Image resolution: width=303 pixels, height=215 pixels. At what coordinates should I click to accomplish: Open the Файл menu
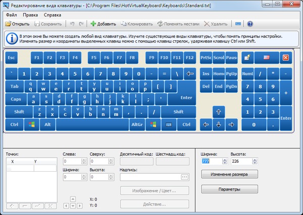pos(12,15)
